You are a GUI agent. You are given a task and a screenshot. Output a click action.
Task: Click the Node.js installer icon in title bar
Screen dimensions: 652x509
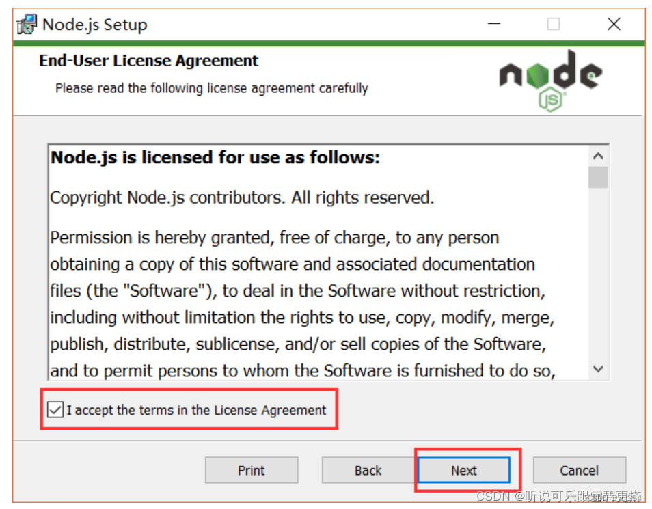pyautogui.click(x=25, y=23)
